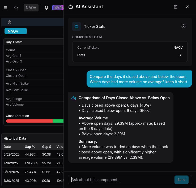The image size is (196, 188).
Task: Click the 179.93% gap cell
Action: point(31,163)
